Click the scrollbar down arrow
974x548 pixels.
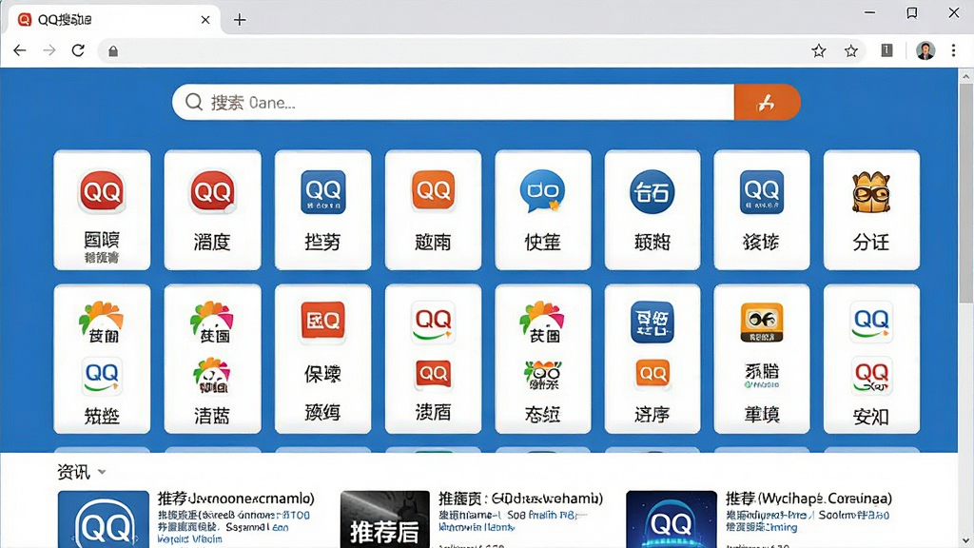(x=965, y=540)
